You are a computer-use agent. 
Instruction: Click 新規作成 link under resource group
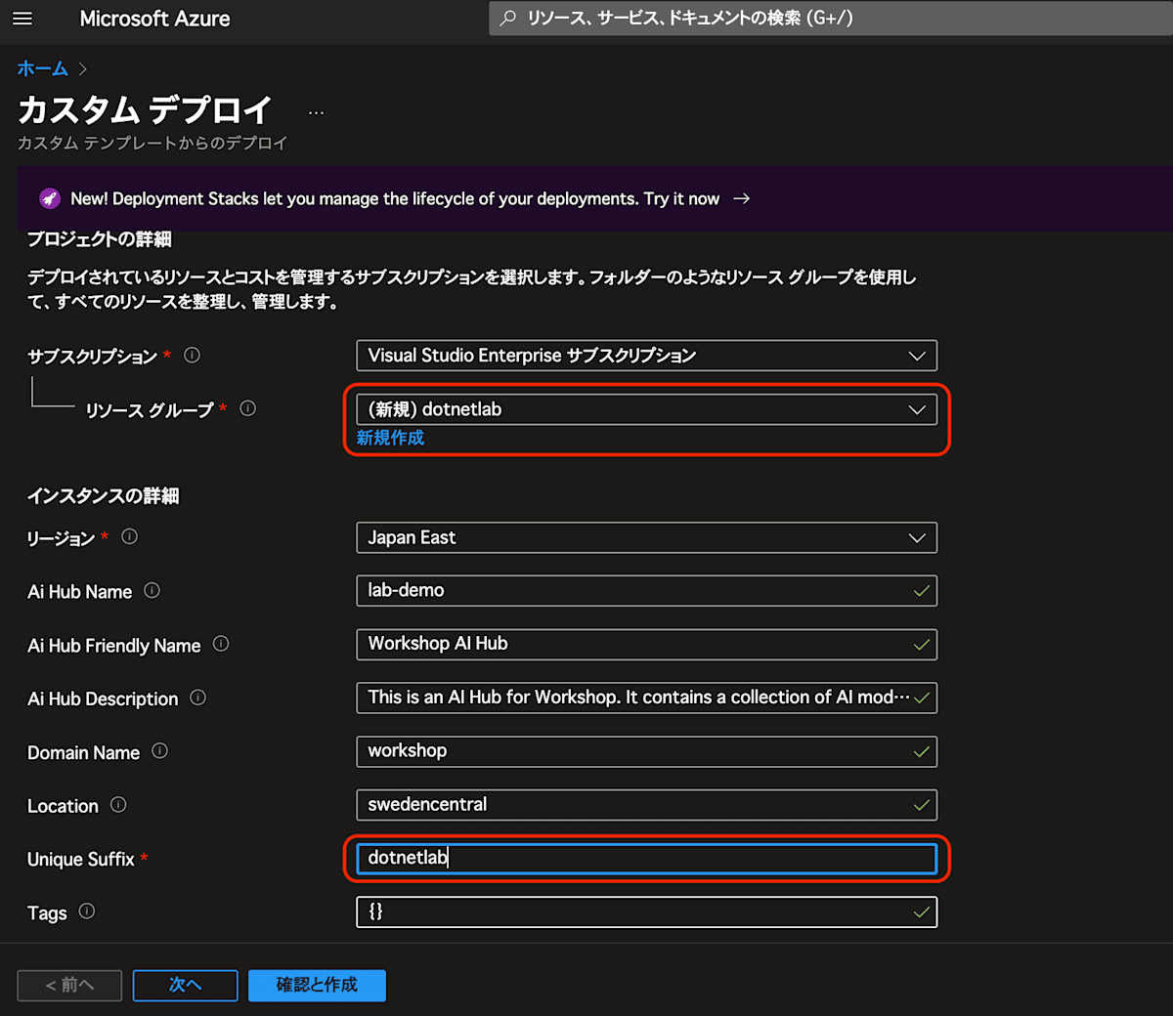[x=390, y=438]
